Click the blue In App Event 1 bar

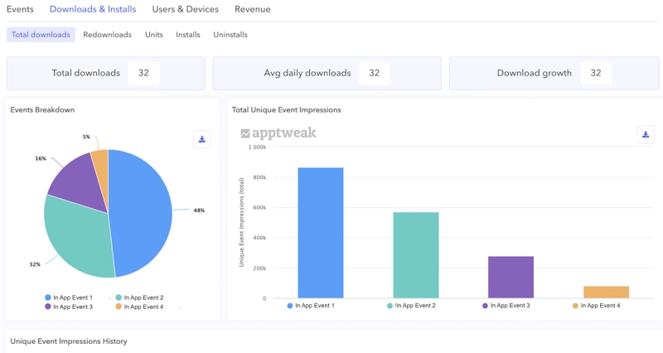(320, 233)
